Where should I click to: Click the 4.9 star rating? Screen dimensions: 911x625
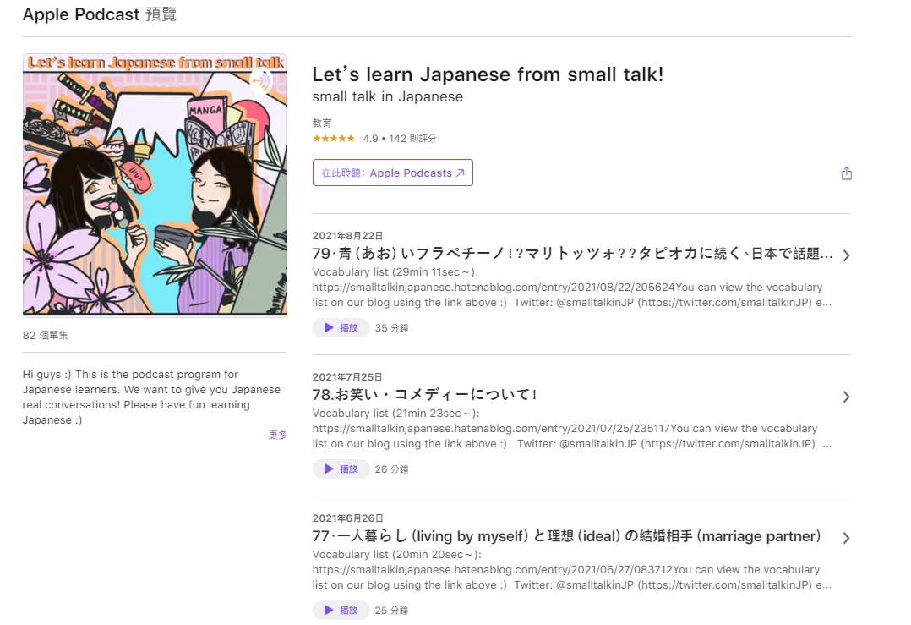[334, 139]
